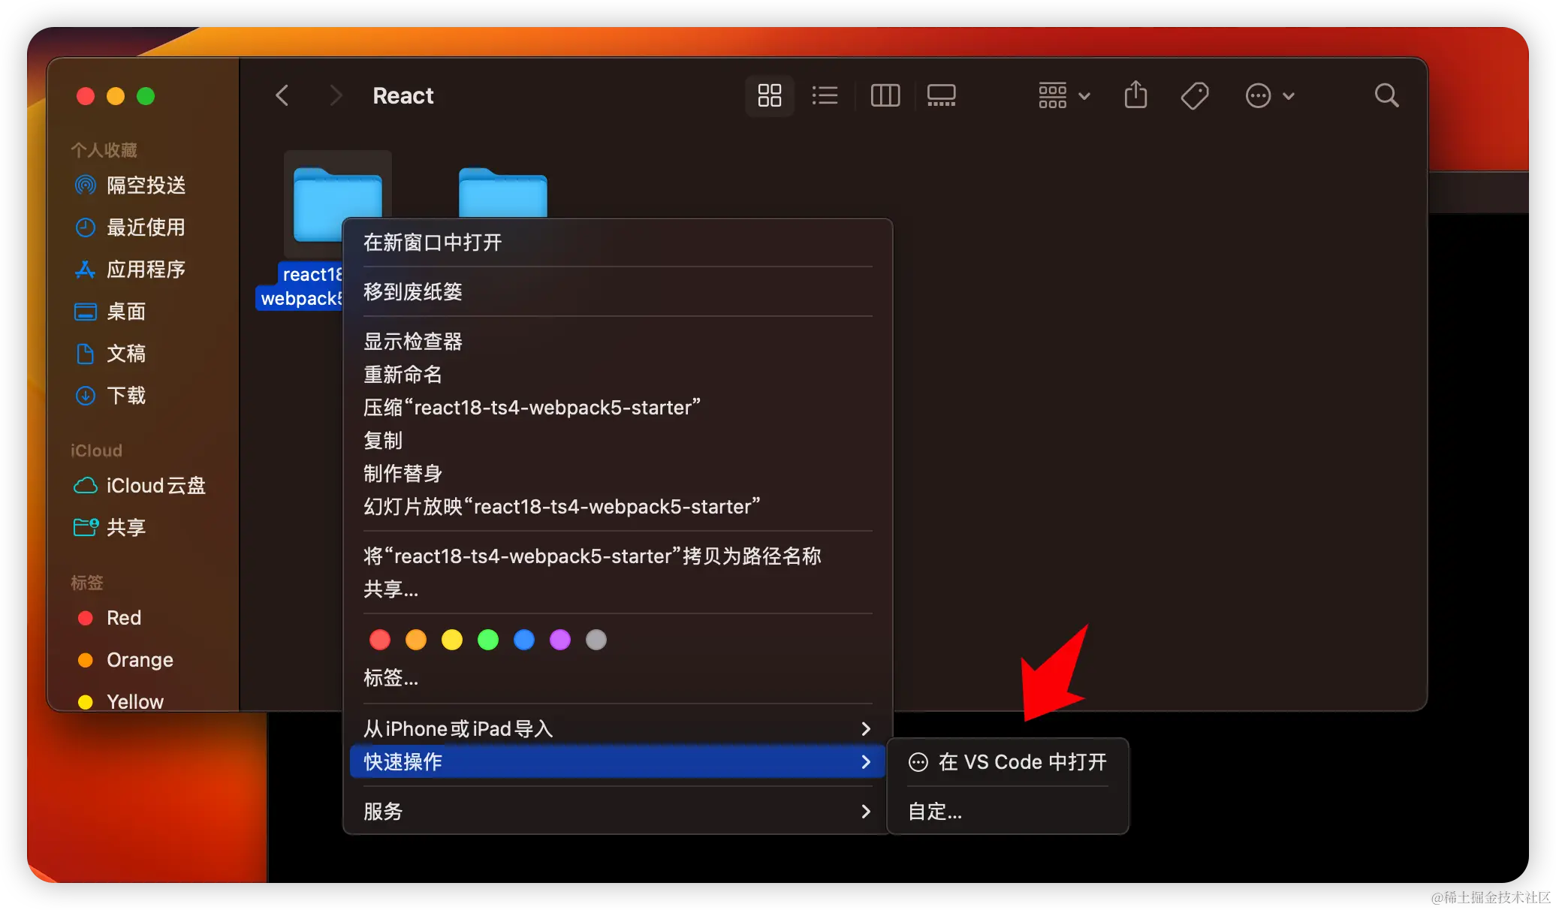Choose 移到废纸篓 from the context menu
Screen dimensions: 1556x910
617,291
